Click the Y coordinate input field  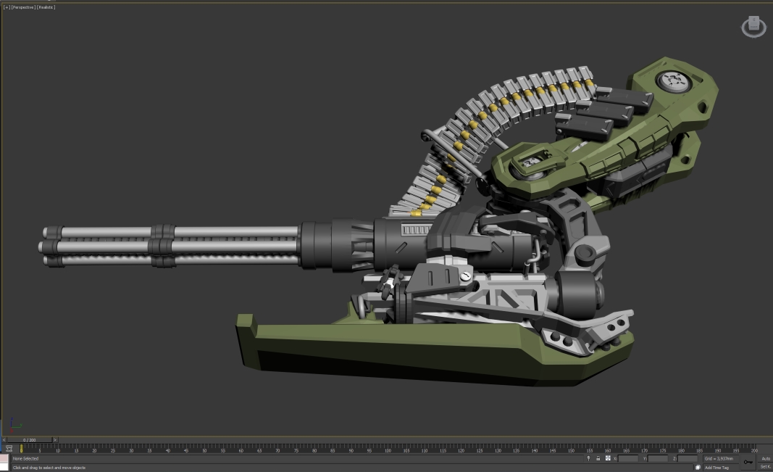(658, 458)
